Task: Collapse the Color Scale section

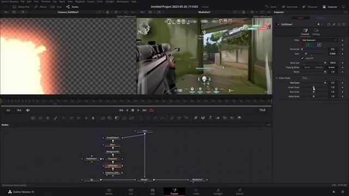Action: tap(276, 78)
